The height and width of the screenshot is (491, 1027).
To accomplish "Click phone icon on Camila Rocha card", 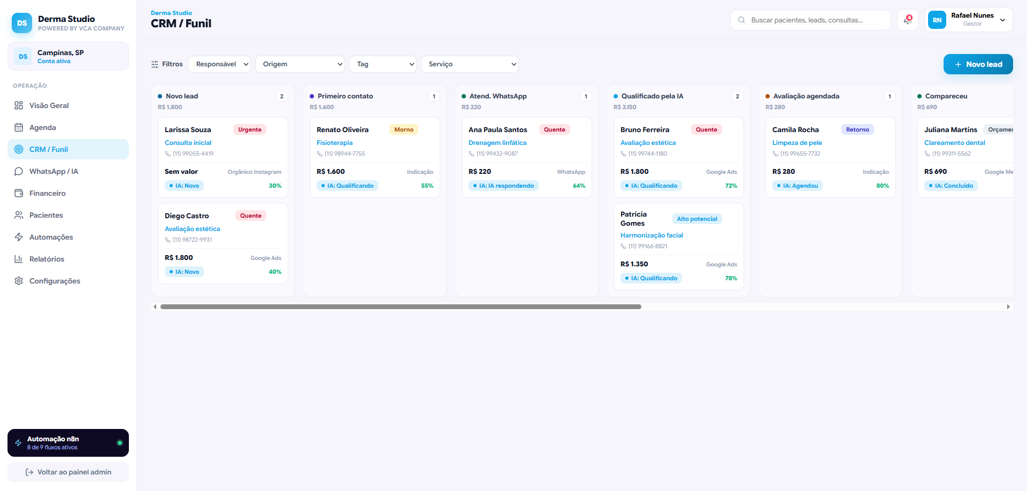I will point(775,154).
